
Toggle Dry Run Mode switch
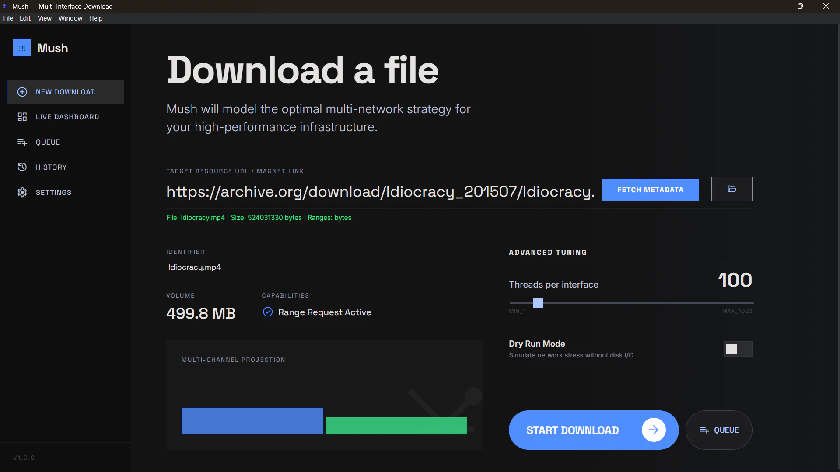[x=738, y=349]
